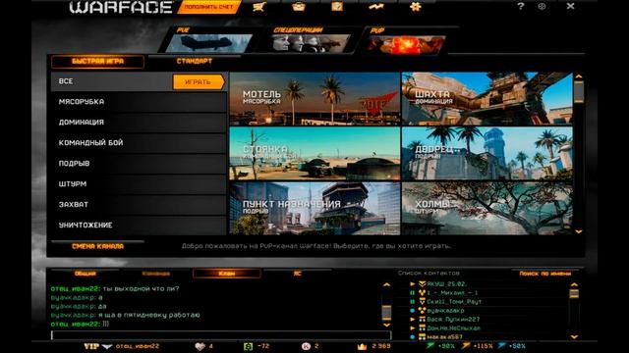
Task: Select the PVP mode tab
Action: (x=405, y=41)
